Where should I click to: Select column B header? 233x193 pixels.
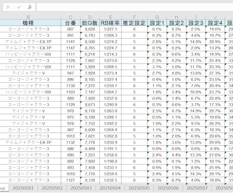pos(28,17)
